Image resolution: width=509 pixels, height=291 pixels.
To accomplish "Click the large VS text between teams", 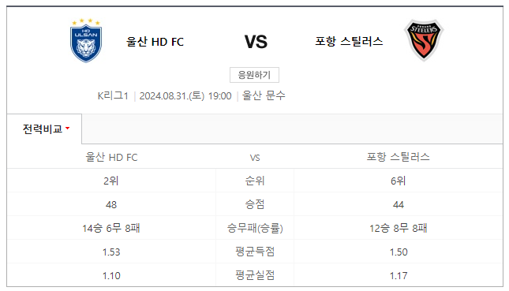I will pyautogui.click(x=256, y=42).
